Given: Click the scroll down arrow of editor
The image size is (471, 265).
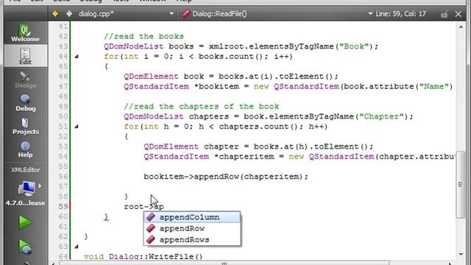Looking at the screenshot, I should coord(461,255).
